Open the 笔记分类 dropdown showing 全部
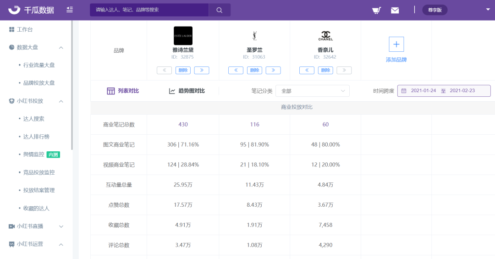This screenshot has height=259, width=495. pyautogui.click(x=313, y=91)
